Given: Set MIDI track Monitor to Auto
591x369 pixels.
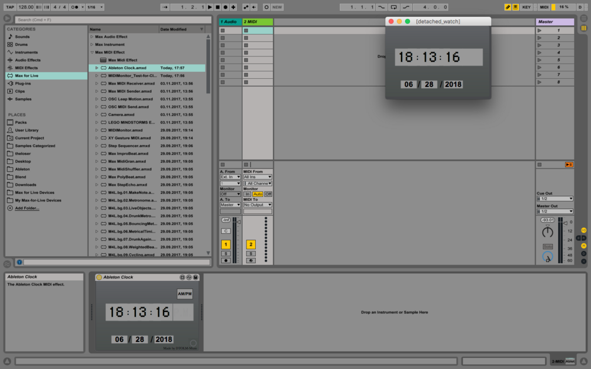Looking at the screenshot, I should click(x=258, y=194).
